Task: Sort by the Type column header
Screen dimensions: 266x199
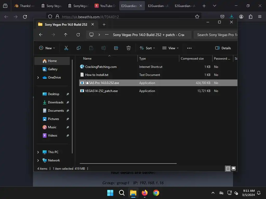Action: tap(158, 59)
